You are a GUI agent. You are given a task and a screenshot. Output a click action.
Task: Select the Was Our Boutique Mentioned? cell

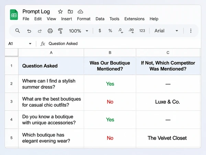click(110, 66)
